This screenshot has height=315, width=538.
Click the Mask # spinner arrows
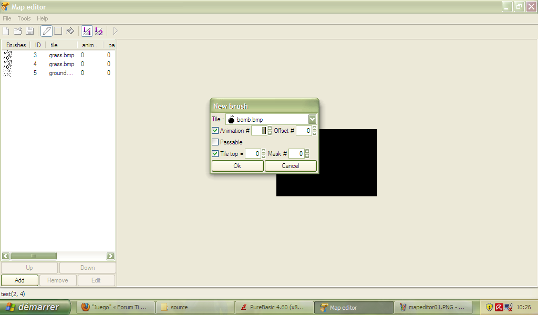pos(307,154)
